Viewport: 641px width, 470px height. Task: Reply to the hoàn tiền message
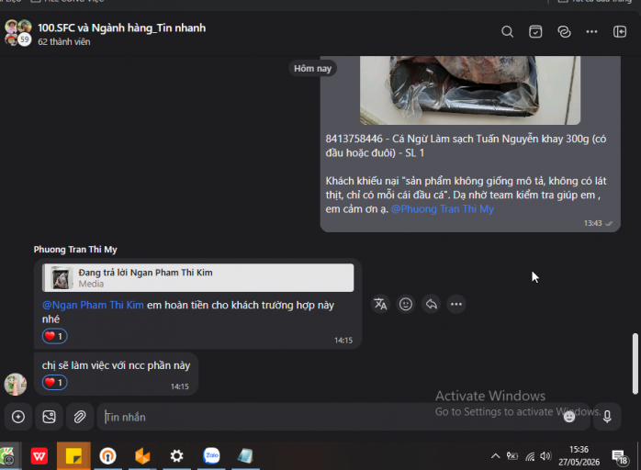pyautogui.click(x=431, y=304)
